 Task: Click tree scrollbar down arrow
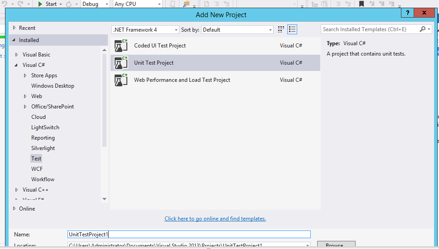tap(105, 199)
